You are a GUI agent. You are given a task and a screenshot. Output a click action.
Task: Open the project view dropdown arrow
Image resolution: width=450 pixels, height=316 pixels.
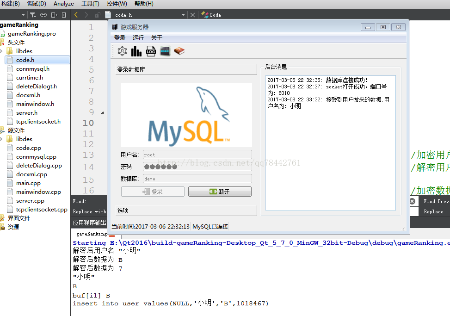click(23, 15)
